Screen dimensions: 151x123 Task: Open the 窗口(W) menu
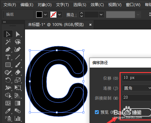pyautogui.click(x=133, y=5)
